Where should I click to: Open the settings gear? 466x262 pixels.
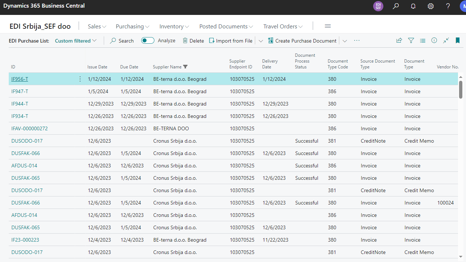click(431, 6)
